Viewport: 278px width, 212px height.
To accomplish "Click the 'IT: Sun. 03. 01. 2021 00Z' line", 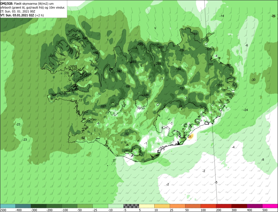I will pos(18,11).
